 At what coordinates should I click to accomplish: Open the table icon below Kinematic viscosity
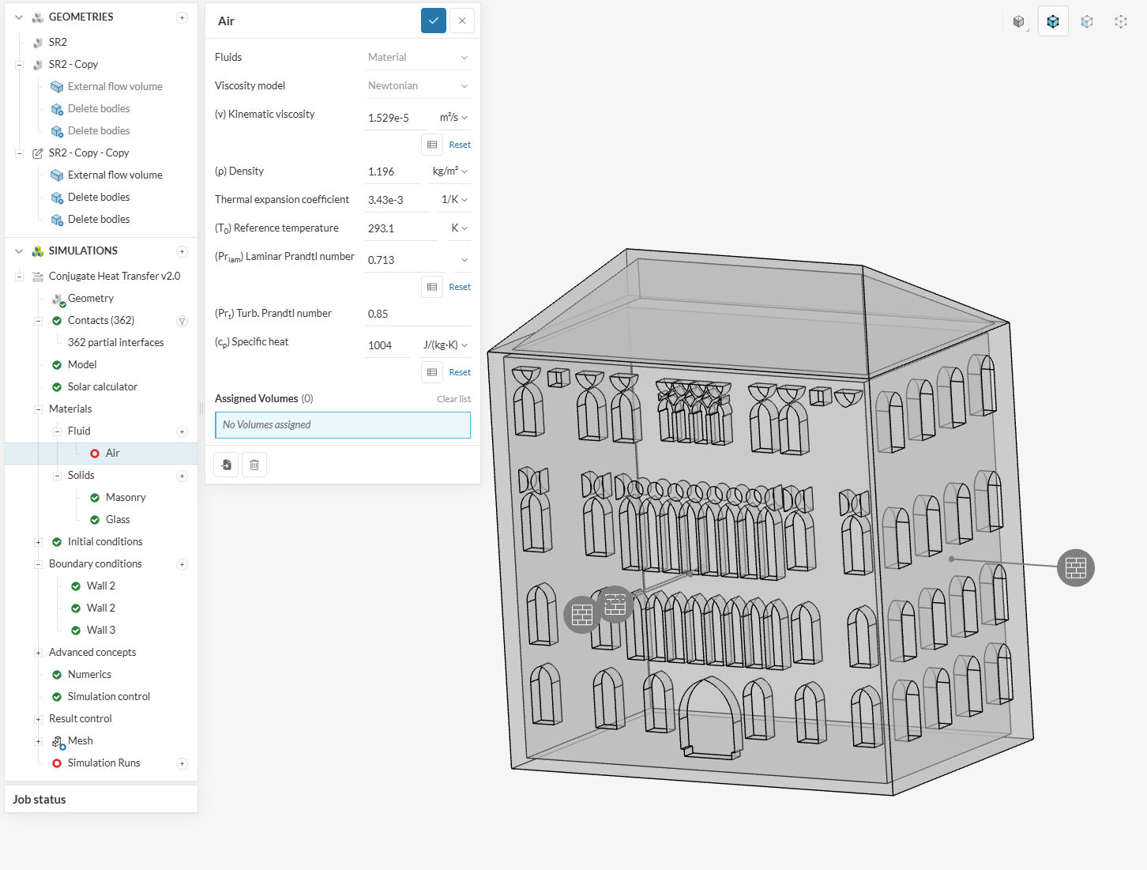tap(432, 145)
